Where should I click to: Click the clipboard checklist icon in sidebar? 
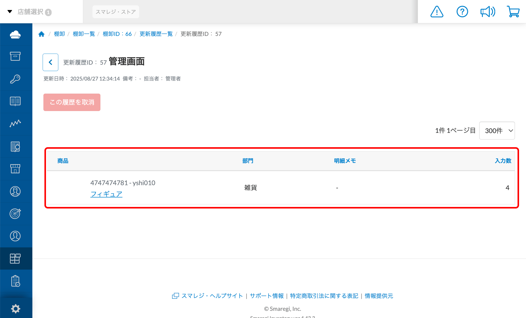point(16,281)
